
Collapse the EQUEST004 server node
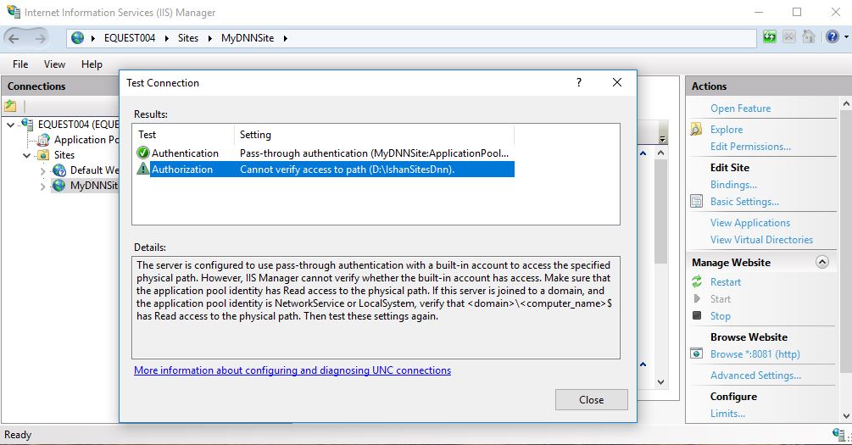(10, 125)
